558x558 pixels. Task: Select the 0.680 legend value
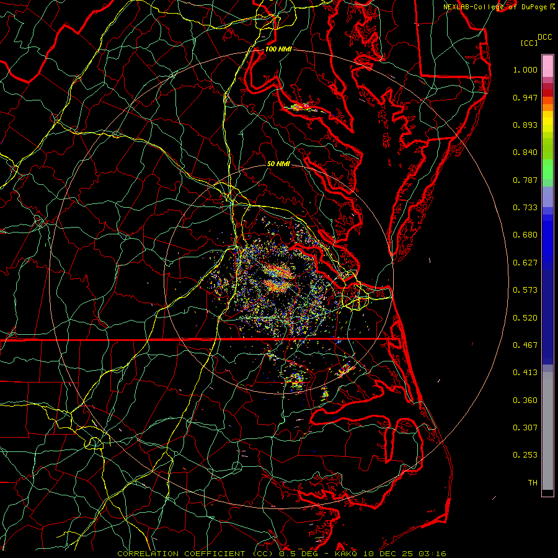tap(525, 235)
